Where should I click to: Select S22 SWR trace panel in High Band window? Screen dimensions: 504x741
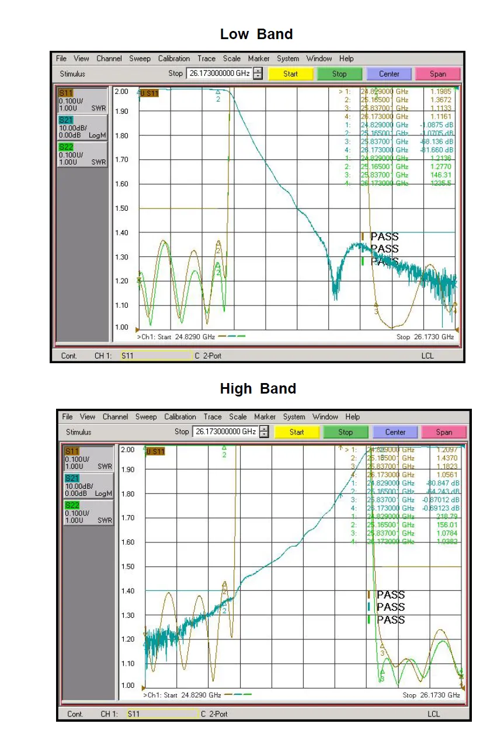(x=89, y=513)
